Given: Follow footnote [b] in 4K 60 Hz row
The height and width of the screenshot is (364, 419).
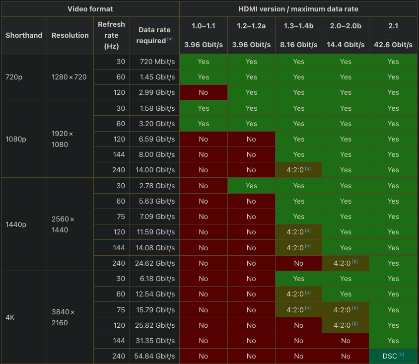Looking at the screenshot, I should 308,292.
